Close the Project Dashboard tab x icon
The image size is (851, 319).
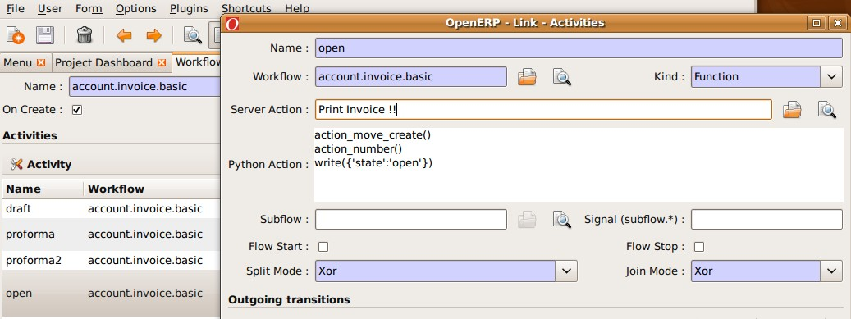[161, 63]
